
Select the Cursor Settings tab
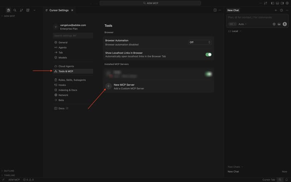coord(59,10)
